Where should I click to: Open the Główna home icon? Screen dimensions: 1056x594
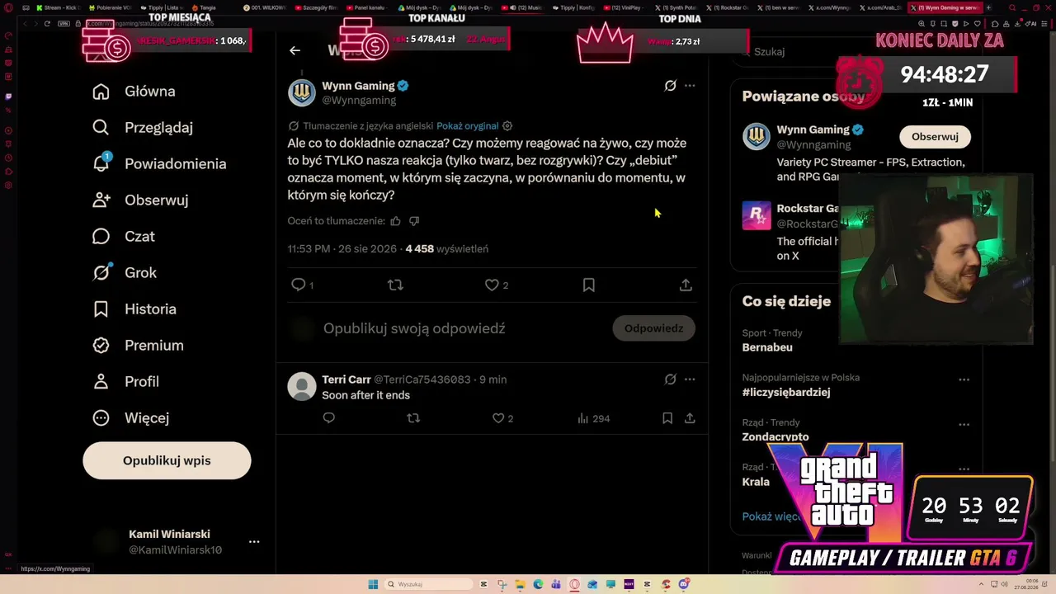[101, 92]
